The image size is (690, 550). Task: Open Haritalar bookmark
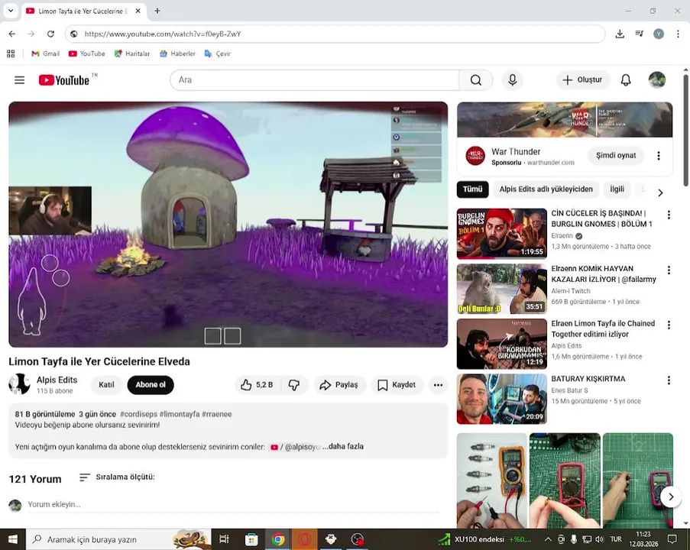[131, 53]
